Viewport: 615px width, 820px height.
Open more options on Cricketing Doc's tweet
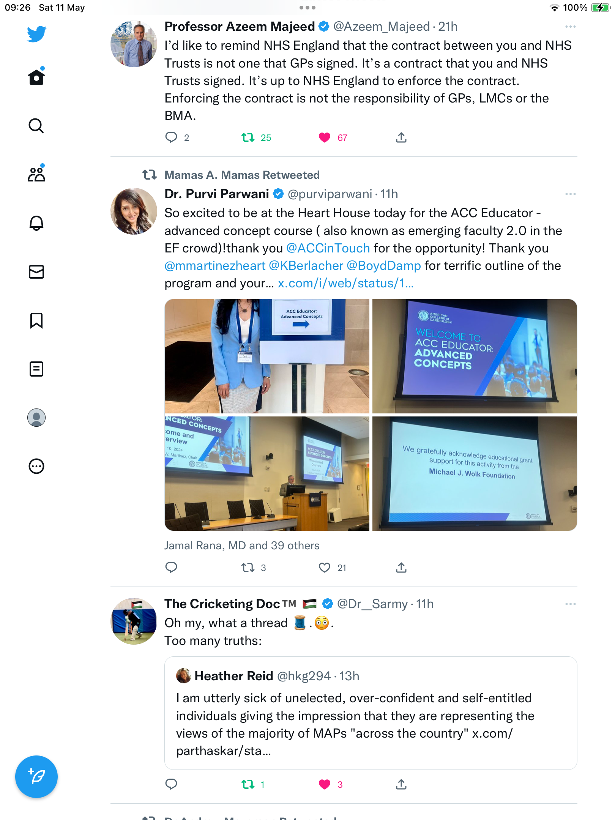(570, 604)
